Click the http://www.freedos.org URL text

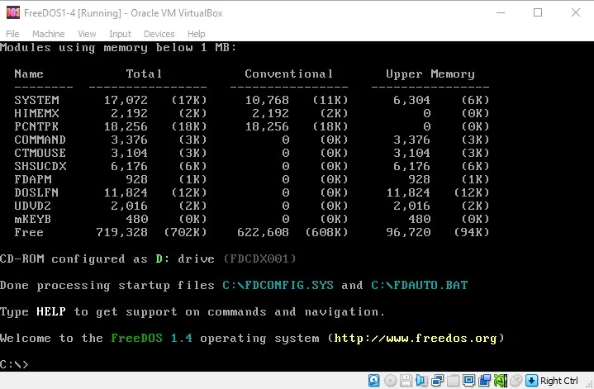[416, 338]
